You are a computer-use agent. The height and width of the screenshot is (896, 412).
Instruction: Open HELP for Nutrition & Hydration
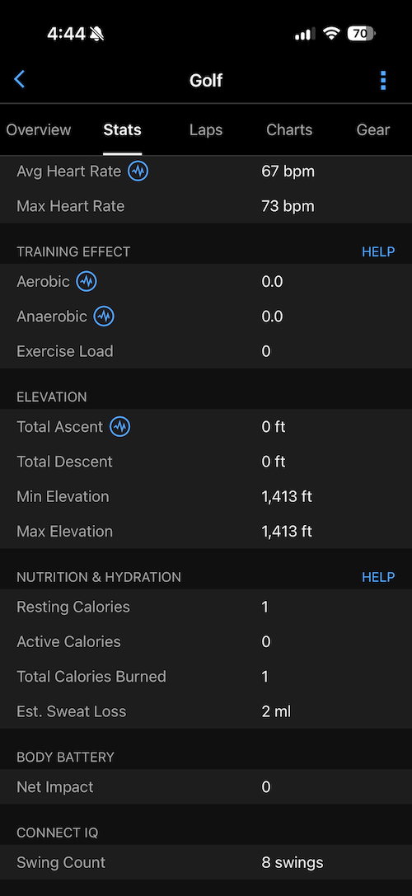click(x=378, y=577)
